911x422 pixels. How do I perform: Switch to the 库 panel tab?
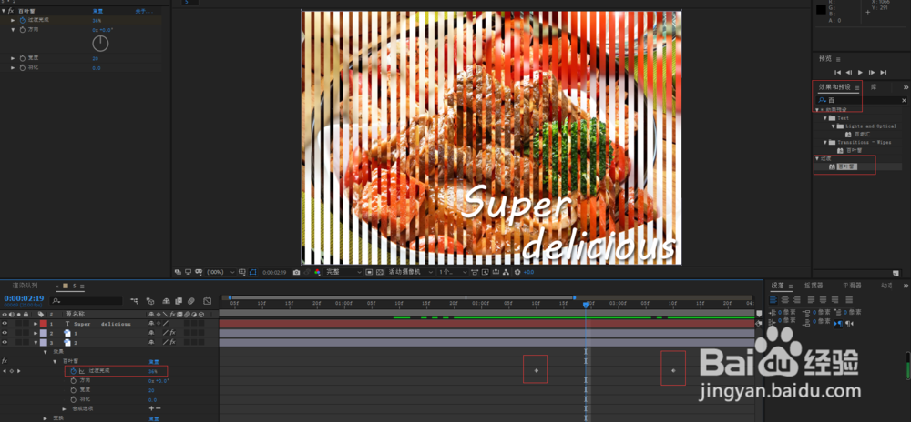874,87
